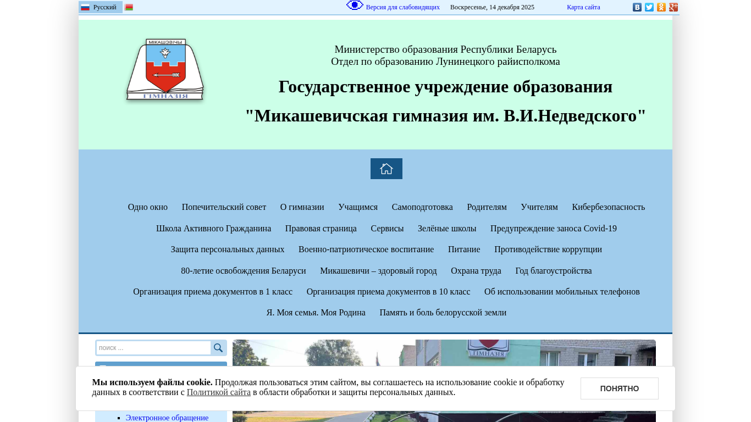Open Об использовании мобильных телефонов
Screen dimensions: 751x422
[562, 292]
